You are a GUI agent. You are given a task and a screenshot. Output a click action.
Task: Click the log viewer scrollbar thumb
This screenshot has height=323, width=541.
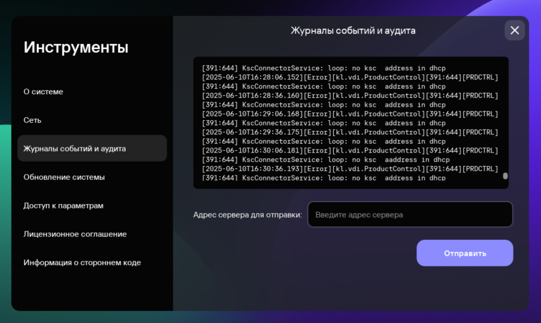point(505,176)
